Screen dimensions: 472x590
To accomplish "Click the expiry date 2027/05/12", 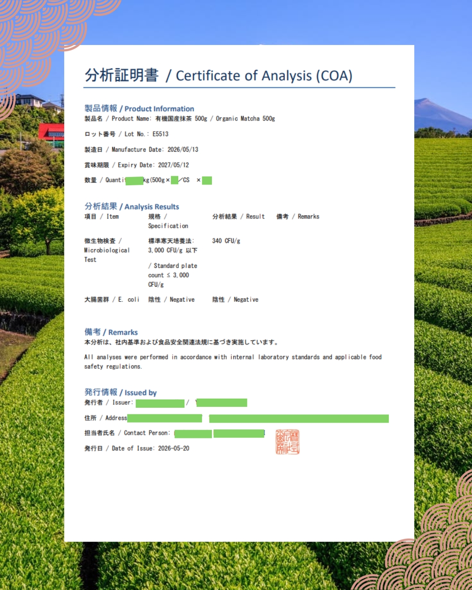I will tap(174, 165).
